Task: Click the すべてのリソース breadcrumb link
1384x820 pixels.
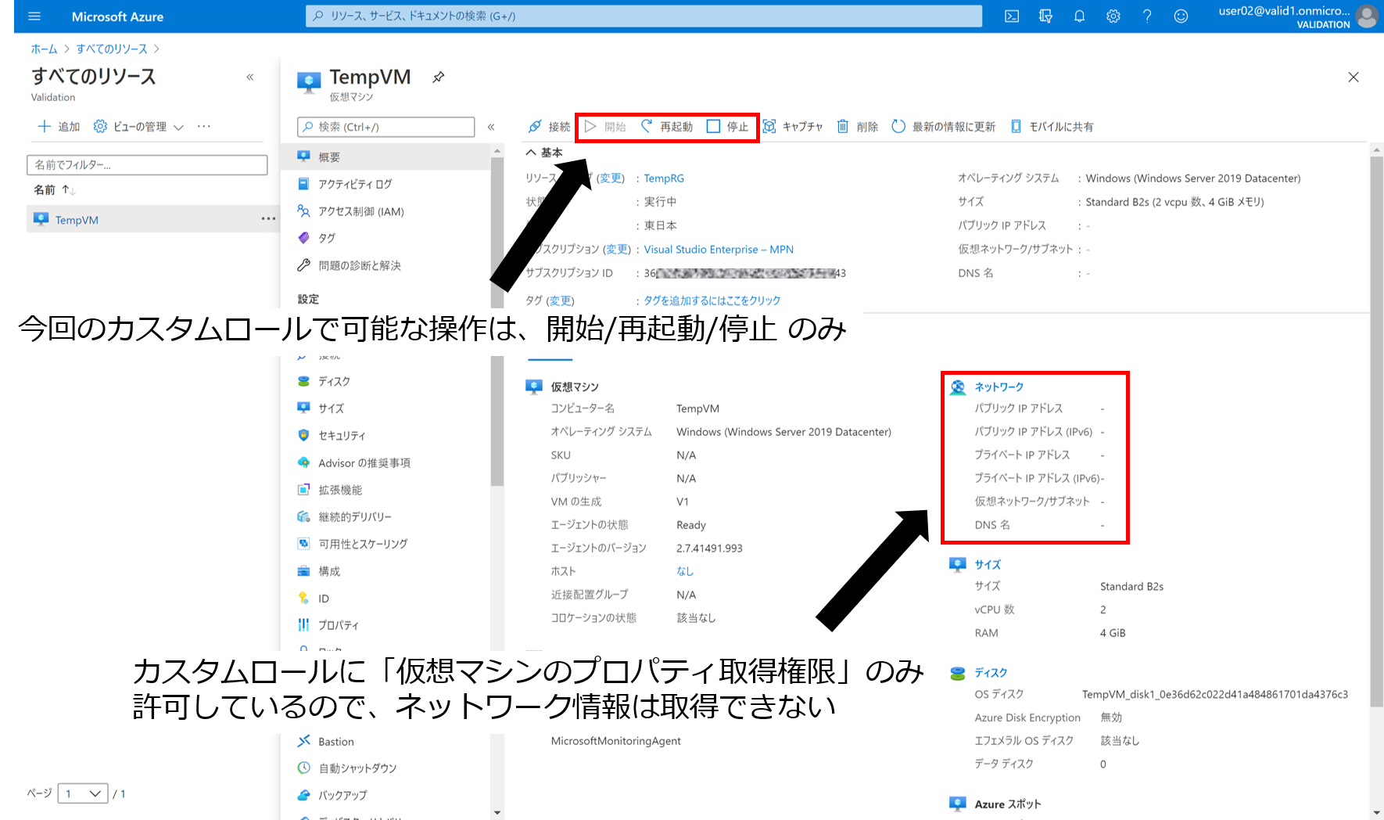Action: (x=112, y=49)
